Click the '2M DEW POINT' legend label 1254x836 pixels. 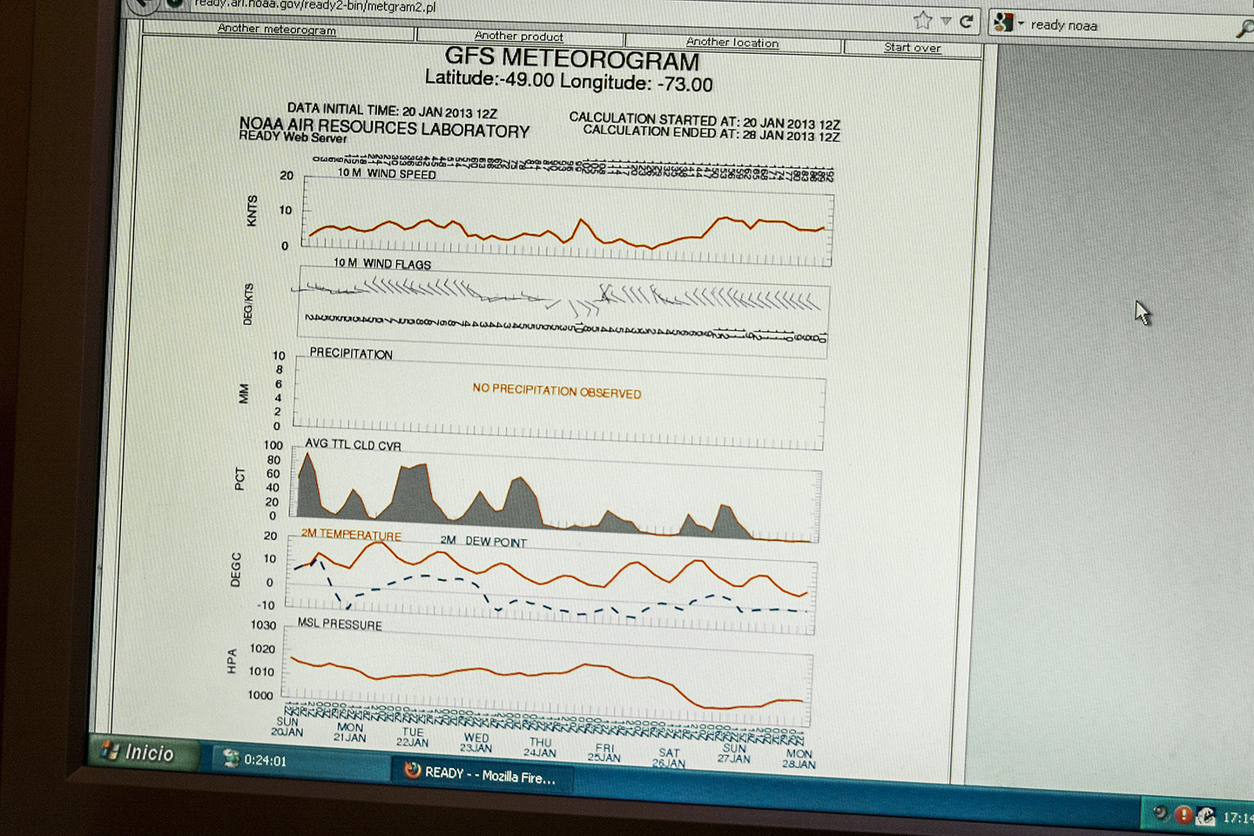(483, 541)
